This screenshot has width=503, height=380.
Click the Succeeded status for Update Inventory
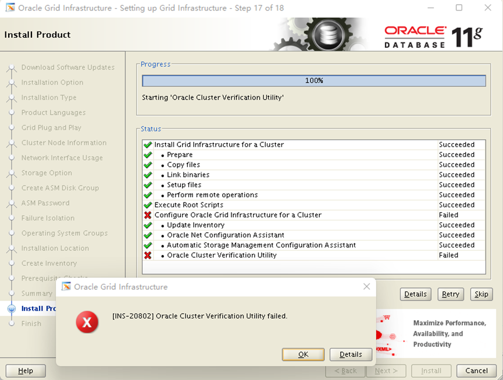[457, 225]
